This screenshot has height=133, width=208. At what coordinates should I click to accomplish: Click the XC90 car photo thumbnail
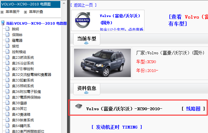(102, 63)
